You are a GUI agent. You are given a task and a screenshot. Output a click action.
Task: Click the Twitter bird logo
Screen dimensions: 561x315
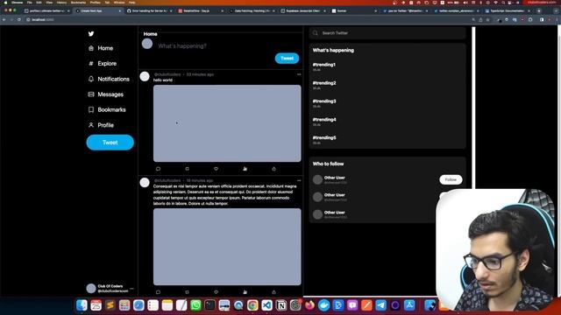pyautogui.click(x=91, y=33)
